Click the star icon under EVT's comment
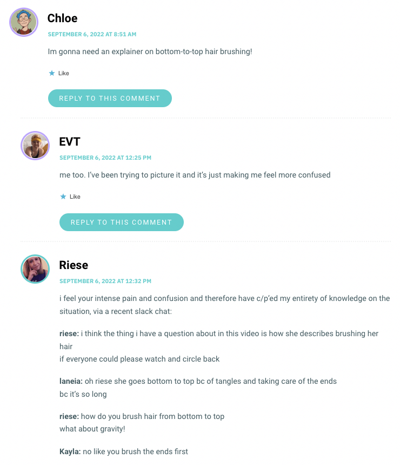Image resolution: width=400 pixels, height=465 pixels. pos(63,197)
